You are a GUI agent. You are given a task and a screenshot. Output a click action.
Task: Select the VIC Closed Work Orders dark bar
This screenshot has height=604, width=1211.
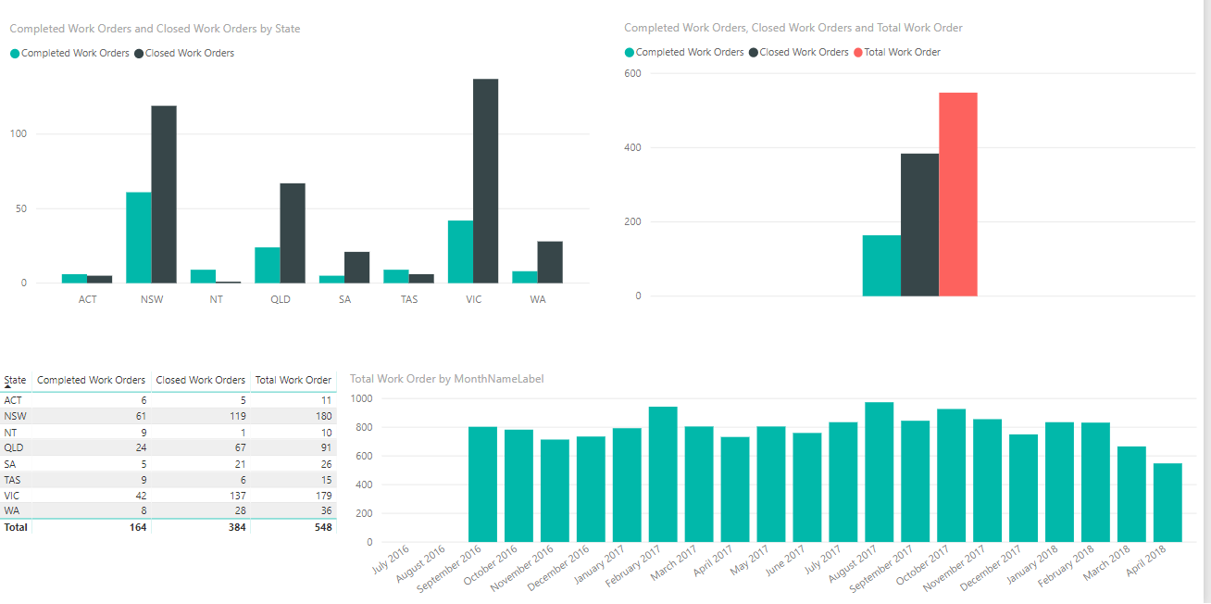click(x=485, y=181)
